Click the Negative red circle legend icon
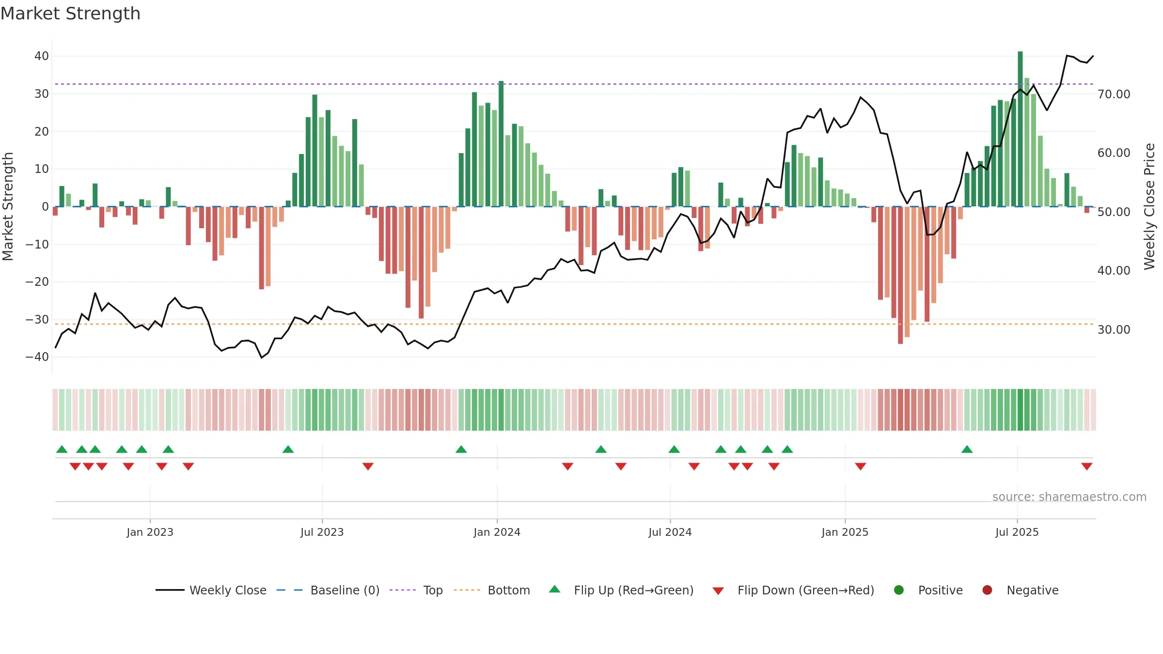 pos(987,590)
